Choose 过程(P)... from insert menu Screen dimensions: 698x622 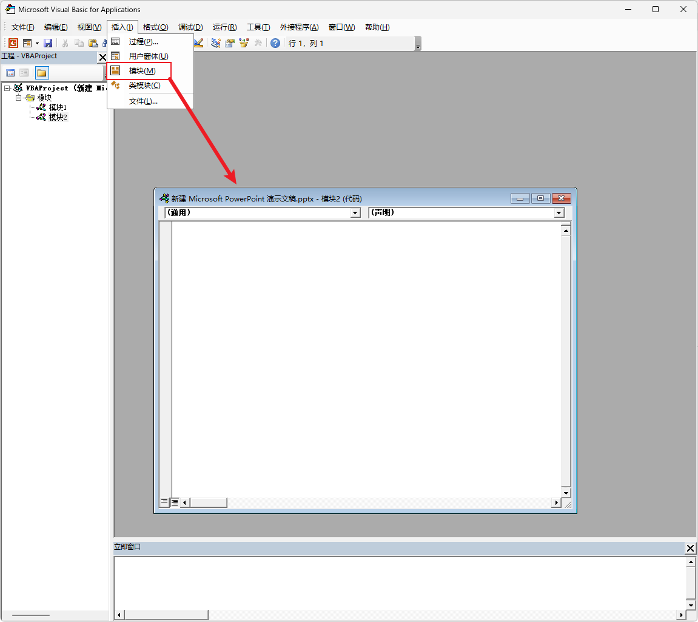tap(150, 42)
